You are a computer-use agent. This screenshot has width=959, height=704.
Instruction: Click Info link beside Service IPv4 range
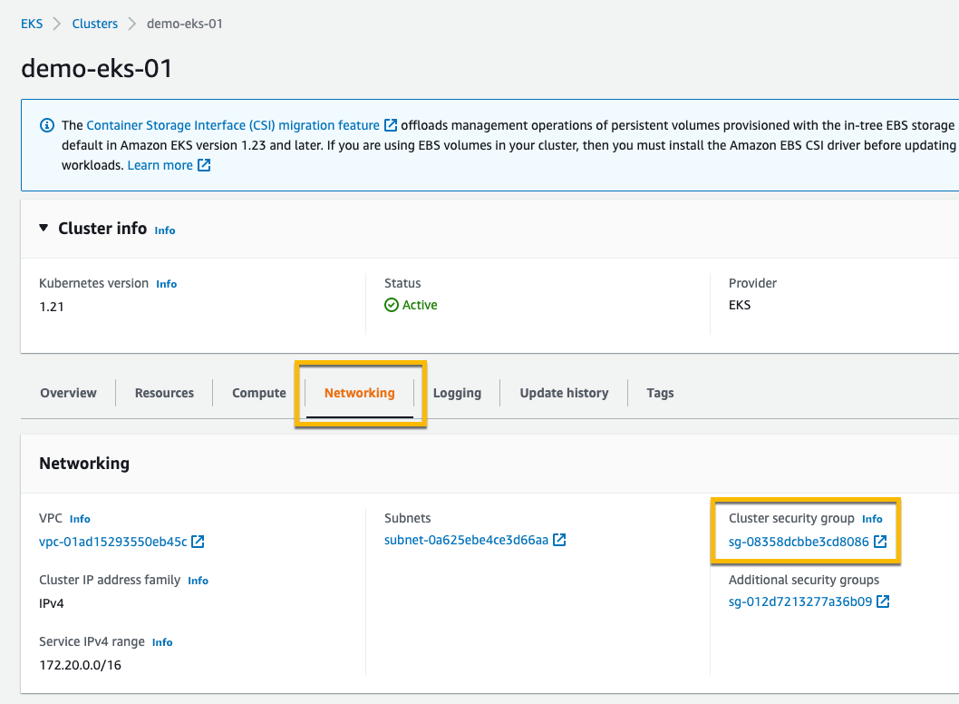coord(162,642)
